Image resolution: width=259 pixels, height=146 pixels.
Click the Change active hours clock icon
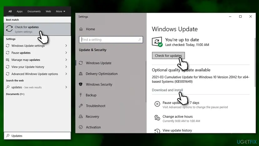click(157, 118)
